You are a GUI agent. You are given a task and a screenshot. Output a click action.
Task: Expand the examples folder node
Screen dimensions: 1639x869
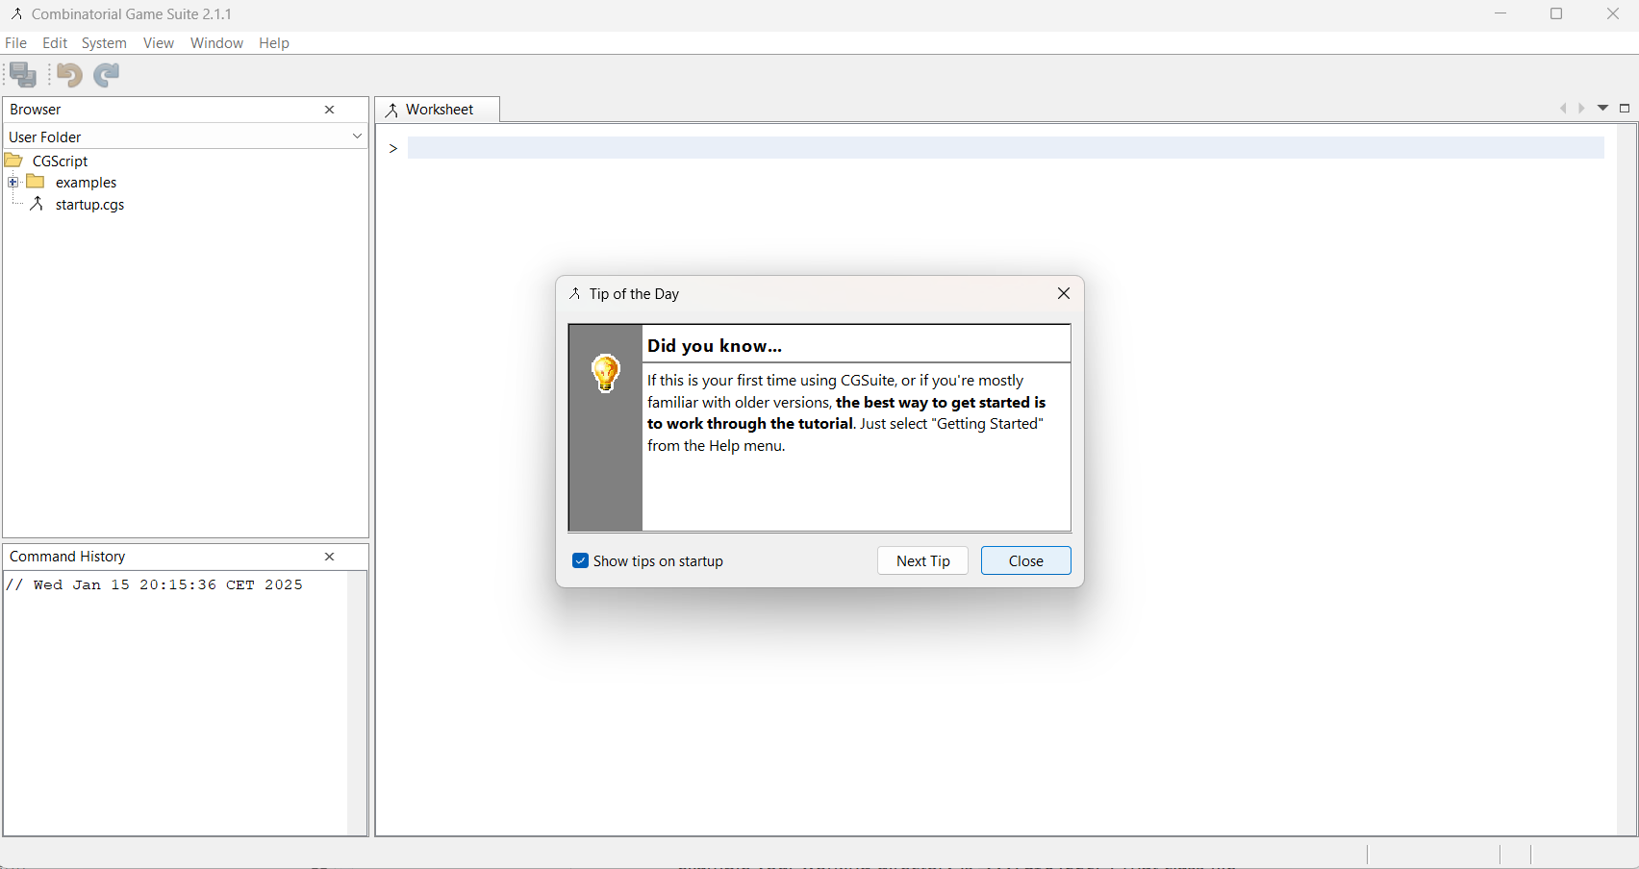[x=13, y=183]
